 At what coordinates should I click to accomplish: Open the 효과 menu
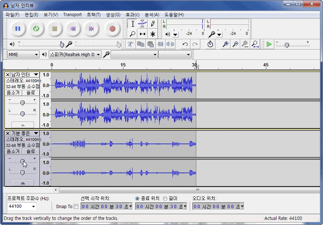(132, 15)
